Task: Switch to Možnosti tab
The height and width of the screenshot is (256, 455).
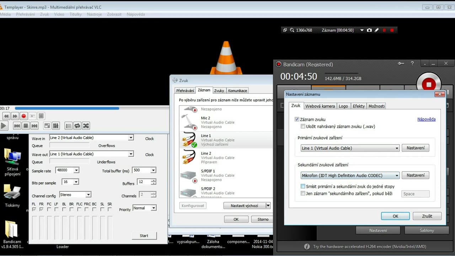Action: coord(376,106)
